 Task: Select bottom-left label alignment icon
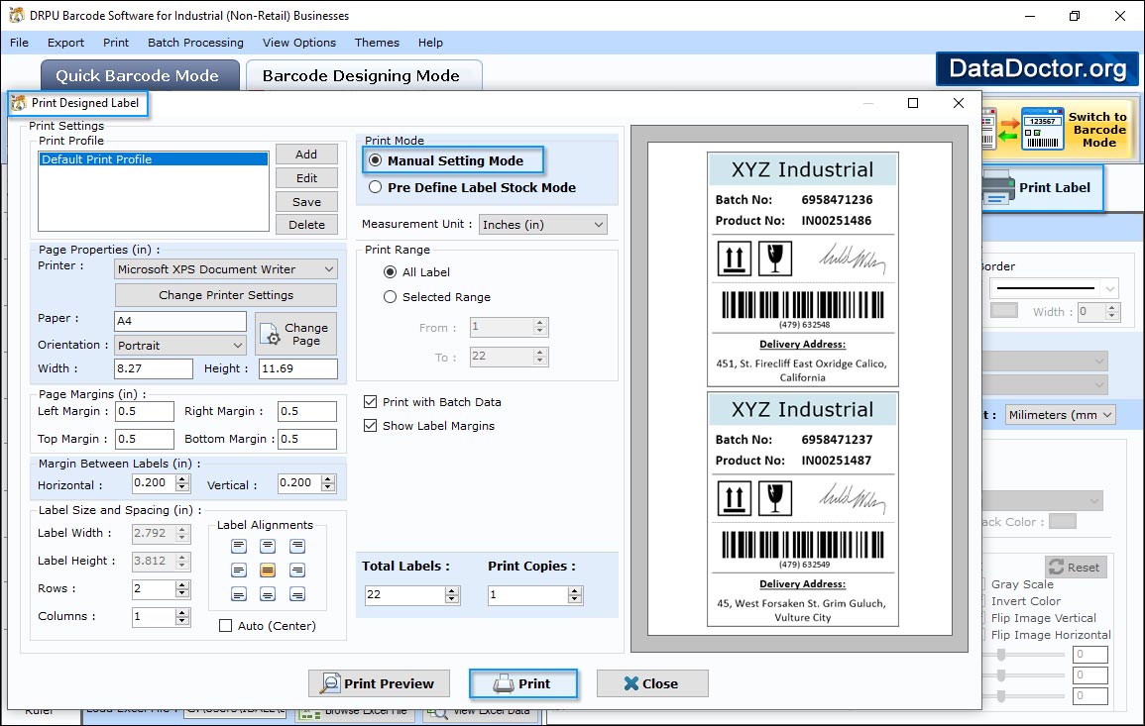[x=239, y=594]
